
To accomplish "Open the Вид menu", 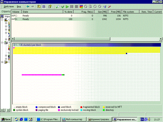I will (x=19, y=7).
